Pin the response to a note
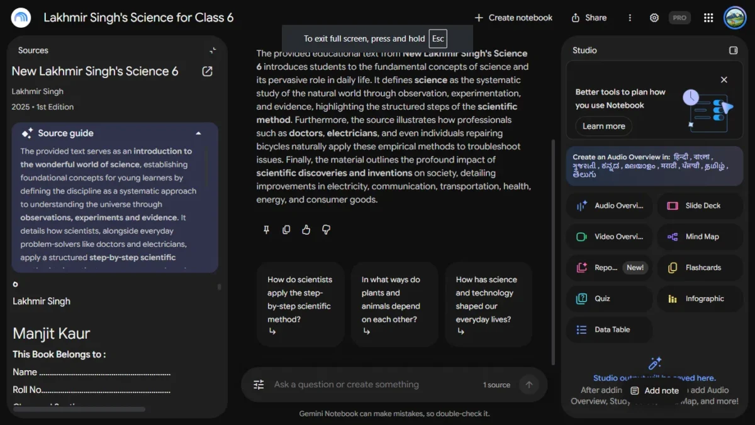Image resolution: width=755 pixels, height=425 pixels. point(266,230)
